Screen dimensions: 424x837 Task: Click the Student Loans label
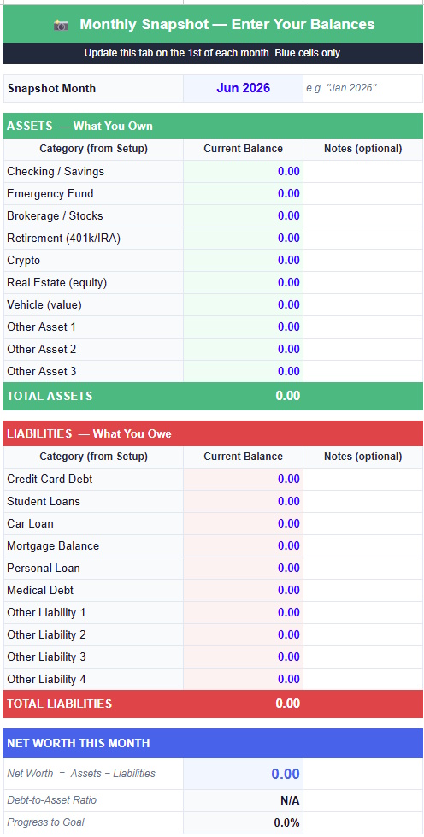[44, 501]
